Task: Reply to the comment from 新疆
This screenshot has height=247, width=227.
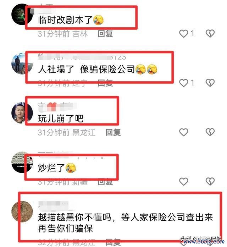Action: coord(105,182)
